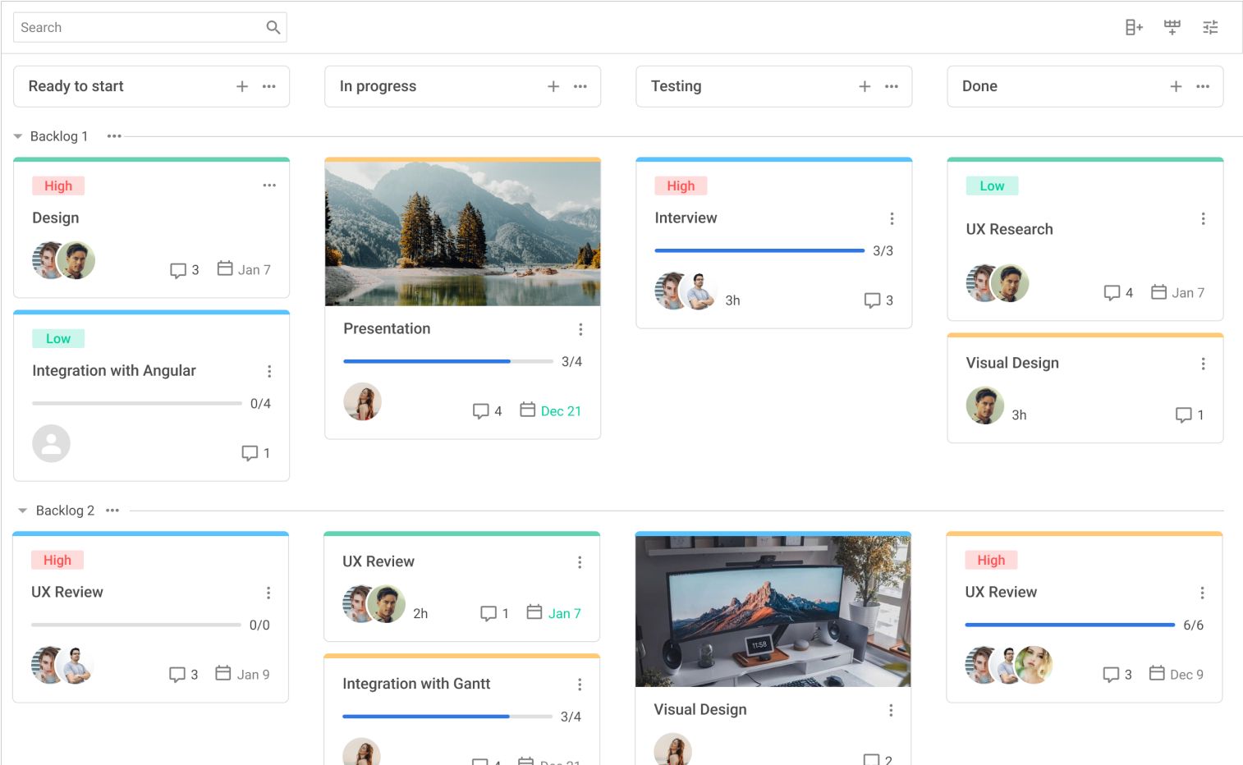Open comments on the Interview card
The height and width of the screenshot is (765, 1243).
[x=872, y=300]
